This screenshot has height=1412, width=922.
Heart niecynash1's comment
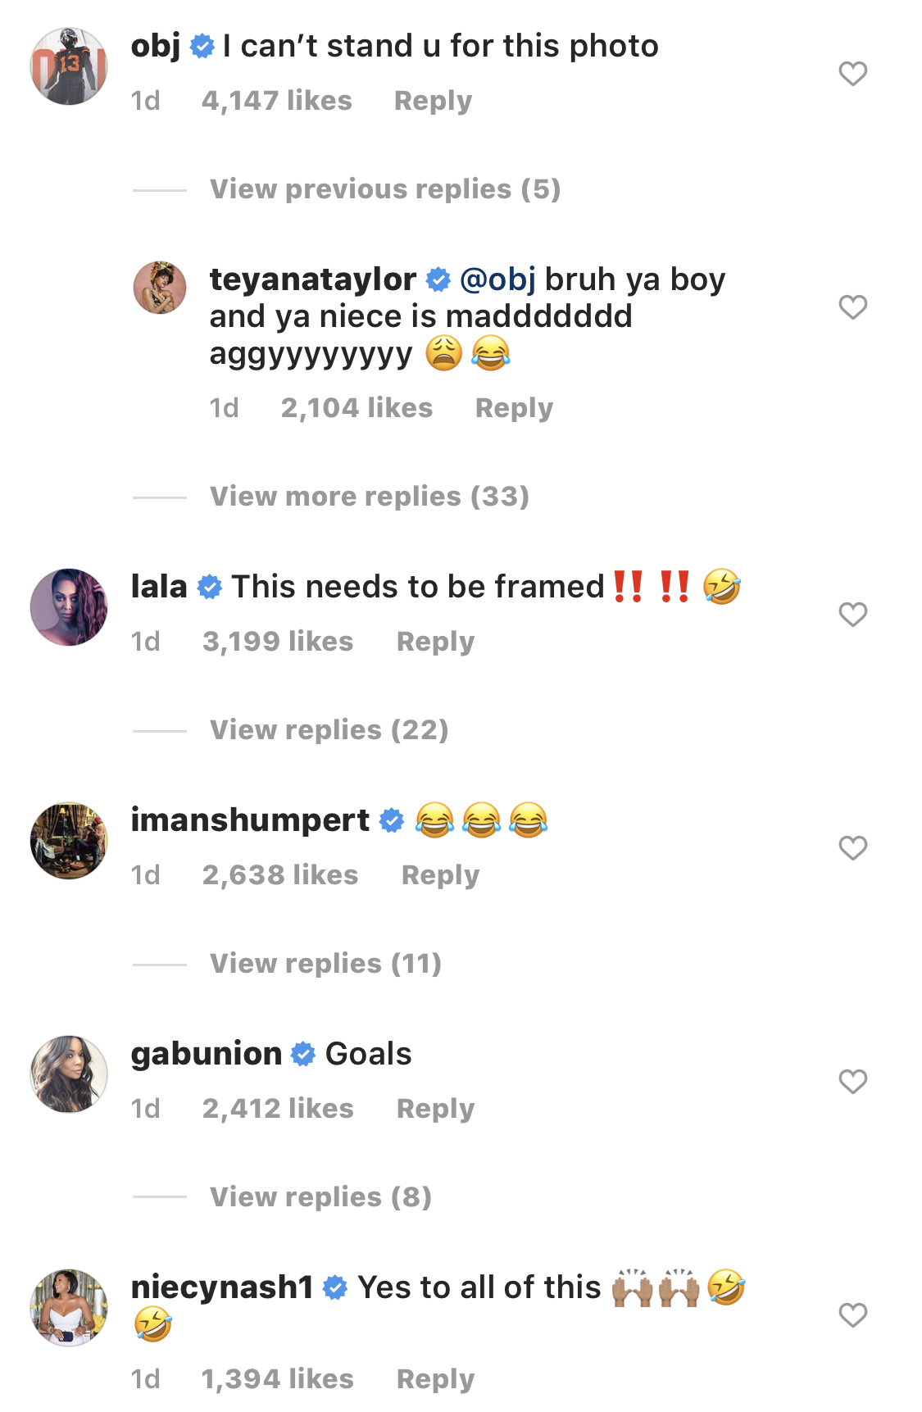pos(852,1315)
